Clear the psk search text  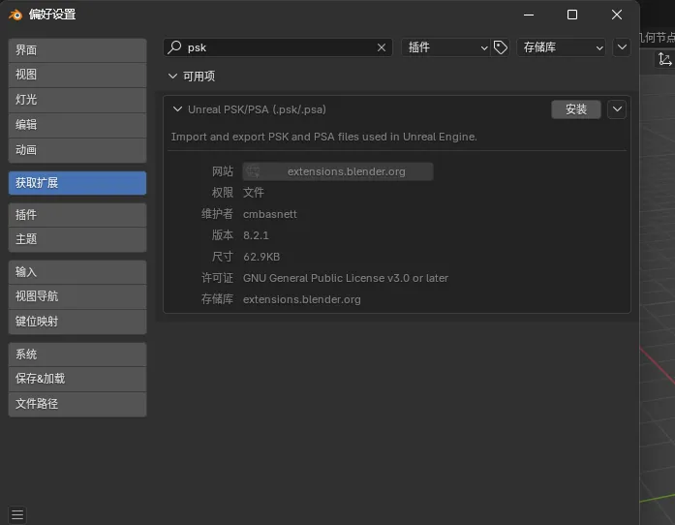click(x=382, y=47)
